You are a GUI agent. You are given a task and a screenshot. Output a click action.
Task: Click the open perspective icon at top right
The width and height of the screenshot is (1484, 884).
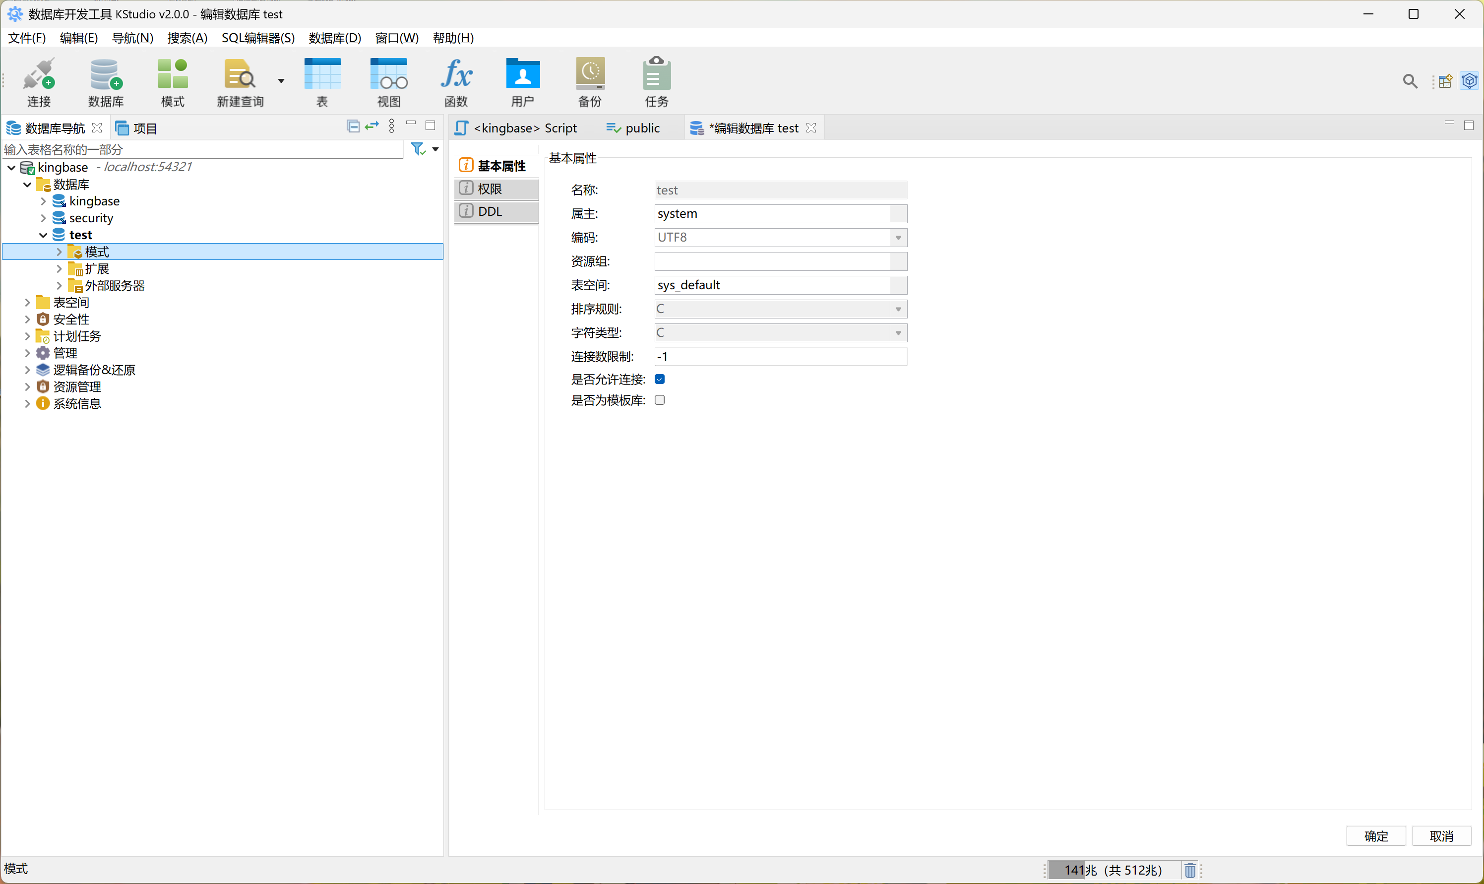point(1445,81)
